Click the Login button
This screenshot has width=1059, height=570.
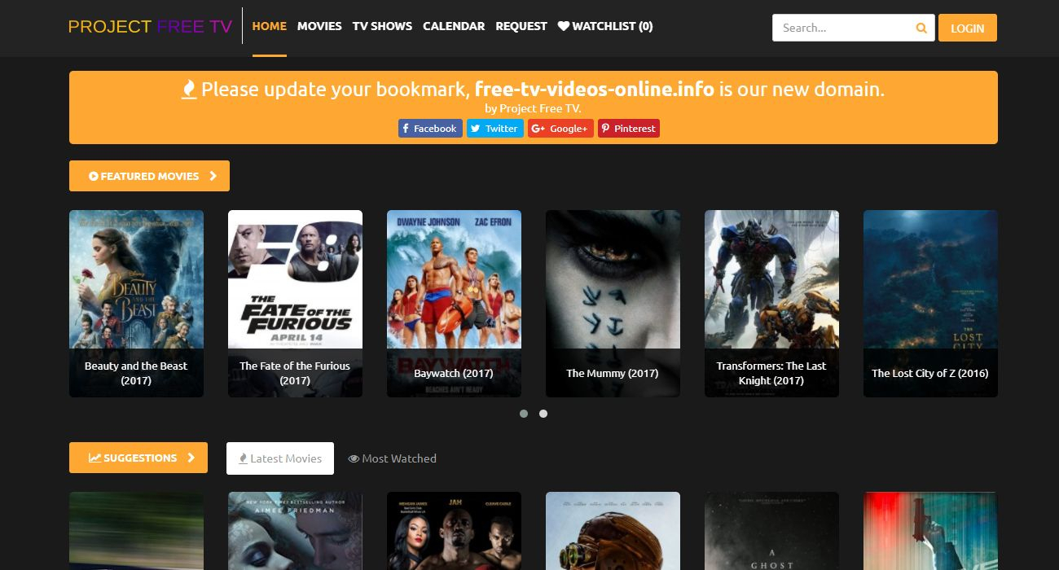tap(968, 28)
